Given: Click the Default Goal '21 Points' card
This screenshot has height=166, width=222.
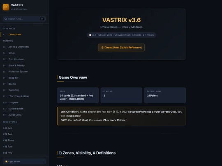Looking at the screenshot, I should pos(165,95).
